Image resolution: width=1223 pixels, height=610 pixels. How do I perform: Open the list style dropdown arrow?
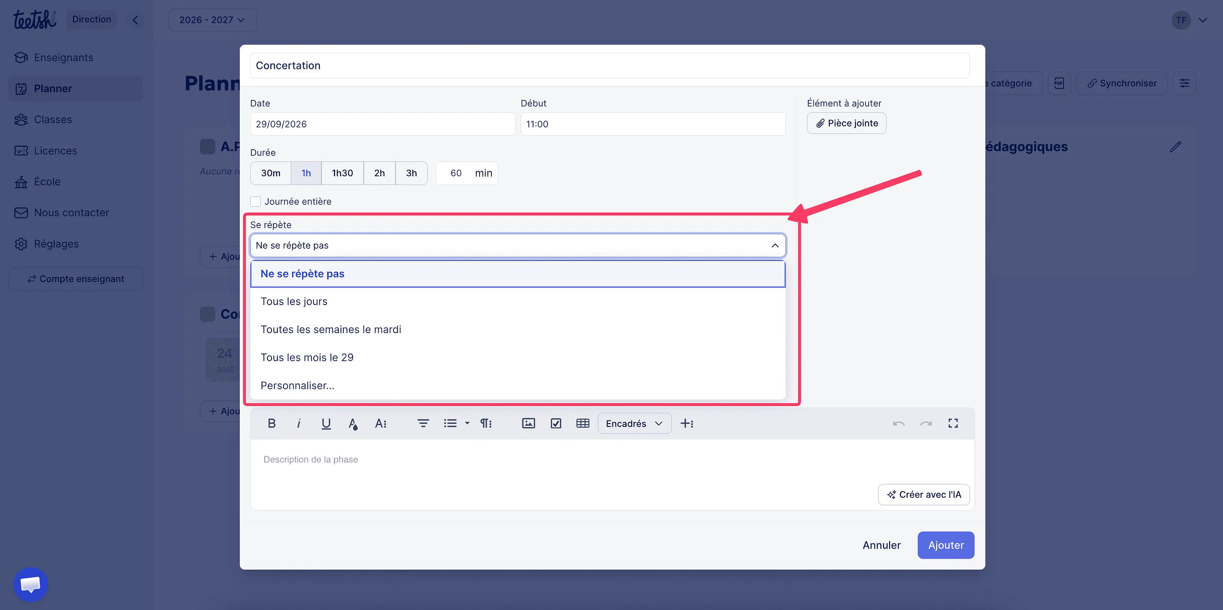click(467, 423)
